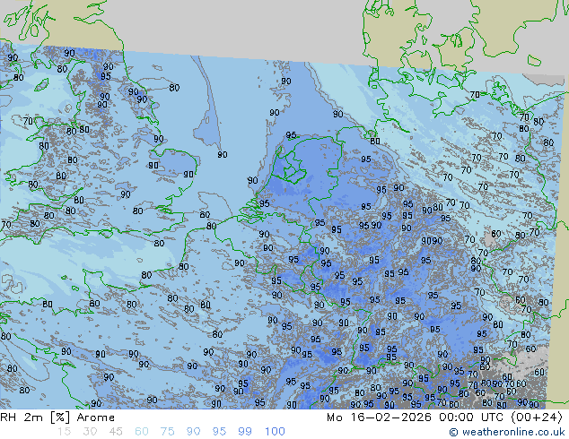Select legend value 100 in color scale
This screenshot has width=569, height=439.
click(x=275, y=432)
